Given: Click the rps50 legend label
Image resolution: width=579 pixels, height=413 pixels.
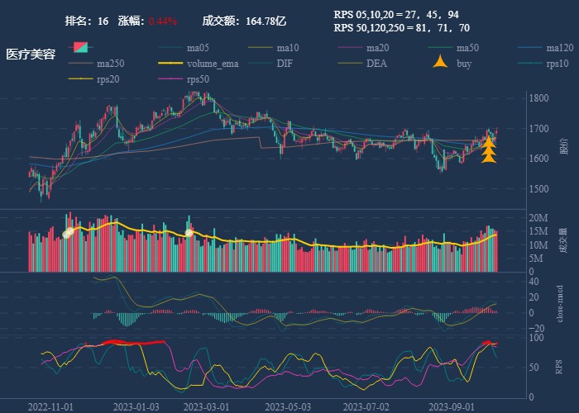Looking at the screenshot, I should (198, 79).
